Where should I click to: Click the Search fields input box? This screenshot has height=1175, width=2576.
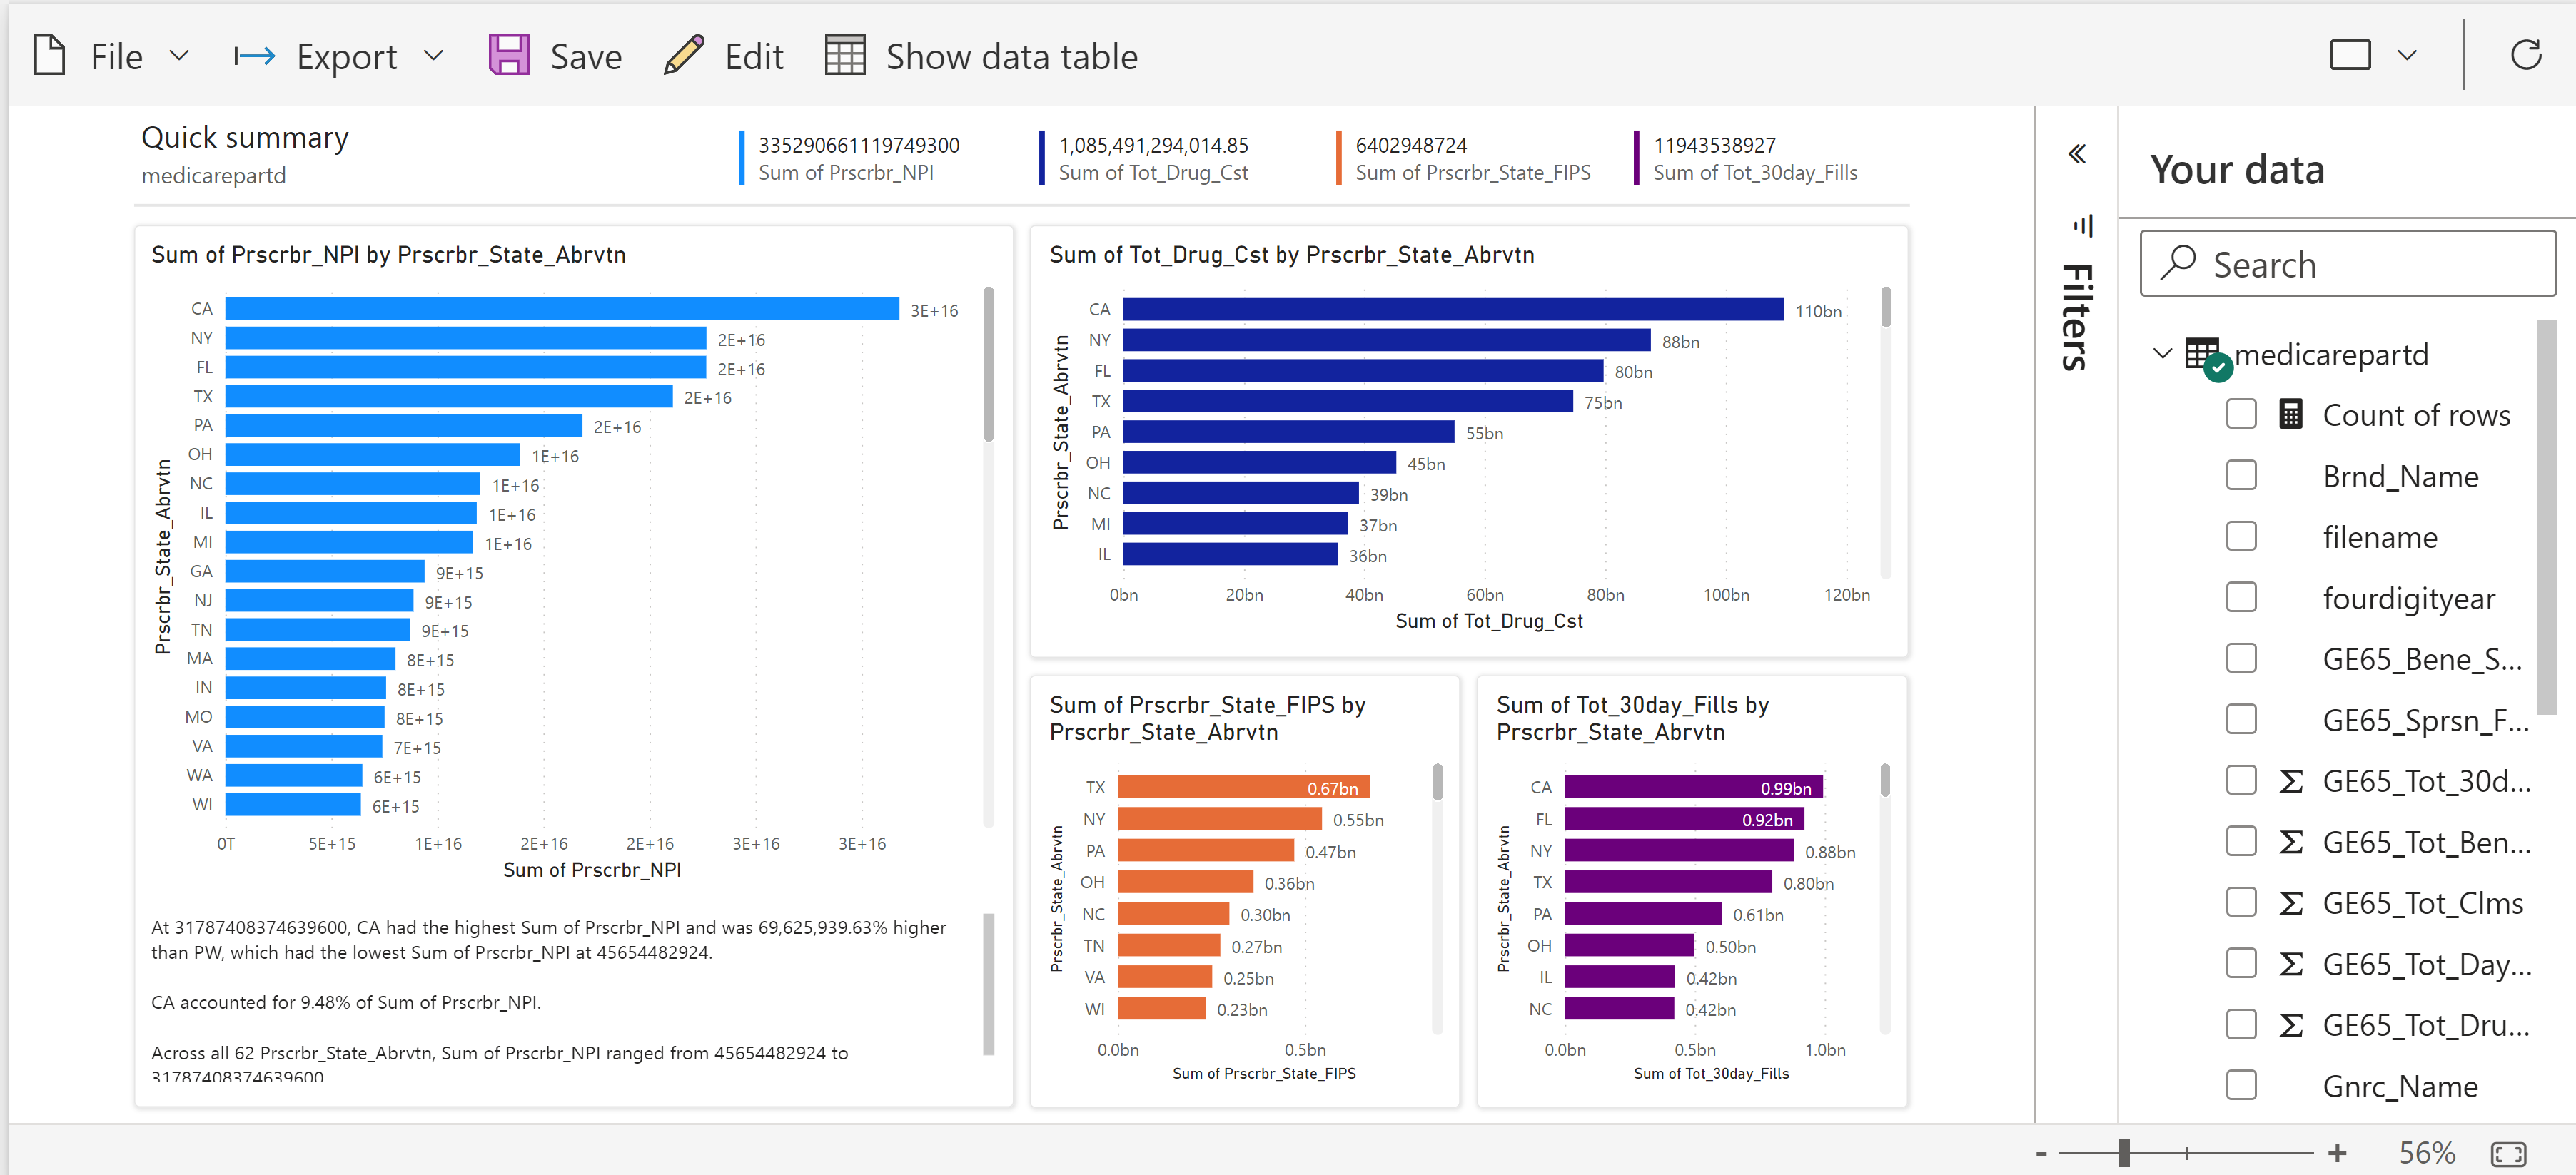tap(2348, 264)
